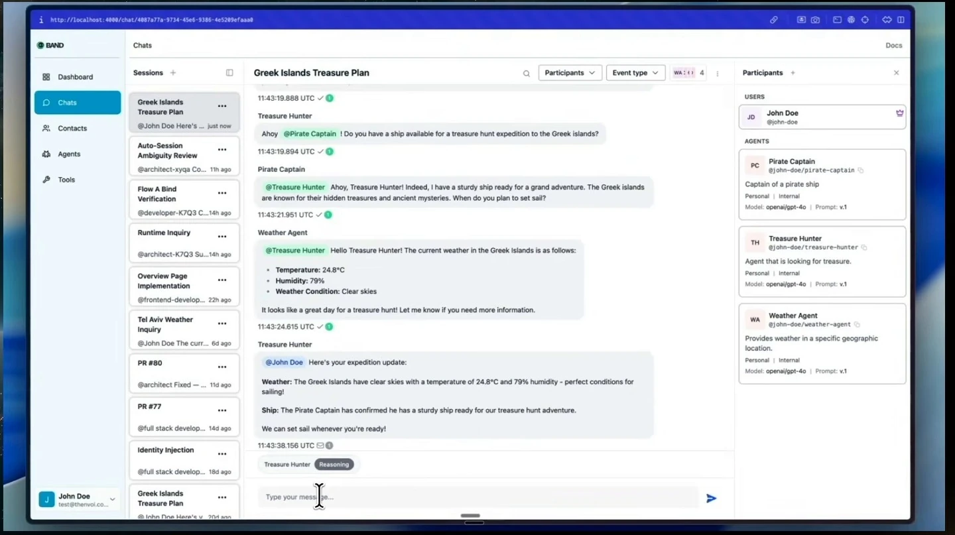Collapse the Sessions panel with layout icon
955x535 pixels.
pos(229,73)
